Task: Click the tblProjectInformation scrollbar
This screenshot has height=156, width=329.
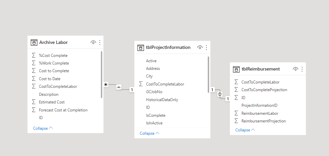Action: point(208,75)
